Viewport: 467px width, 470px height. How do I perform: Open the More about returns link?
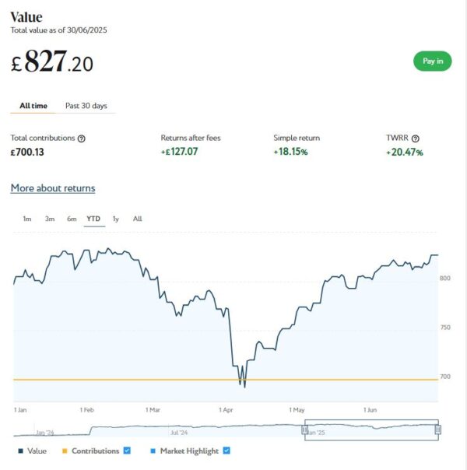(x=53, y=188)
